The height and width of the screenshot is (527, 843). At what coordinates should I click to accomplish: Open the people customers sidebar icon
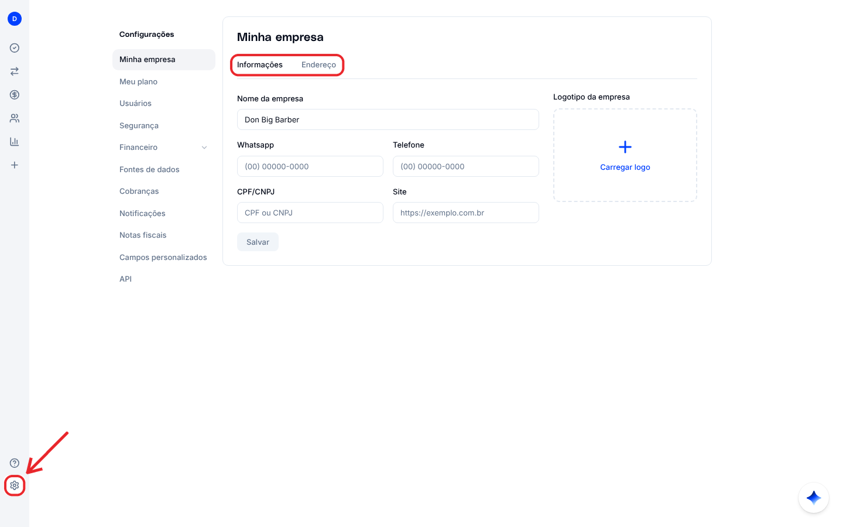pos(15,118)
